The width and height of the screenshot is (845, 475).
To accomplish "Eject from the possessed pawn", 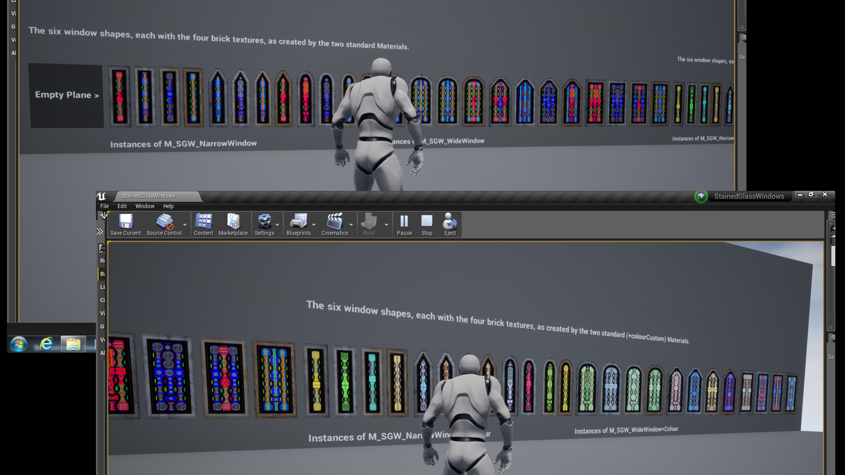I will coord(450,222).
